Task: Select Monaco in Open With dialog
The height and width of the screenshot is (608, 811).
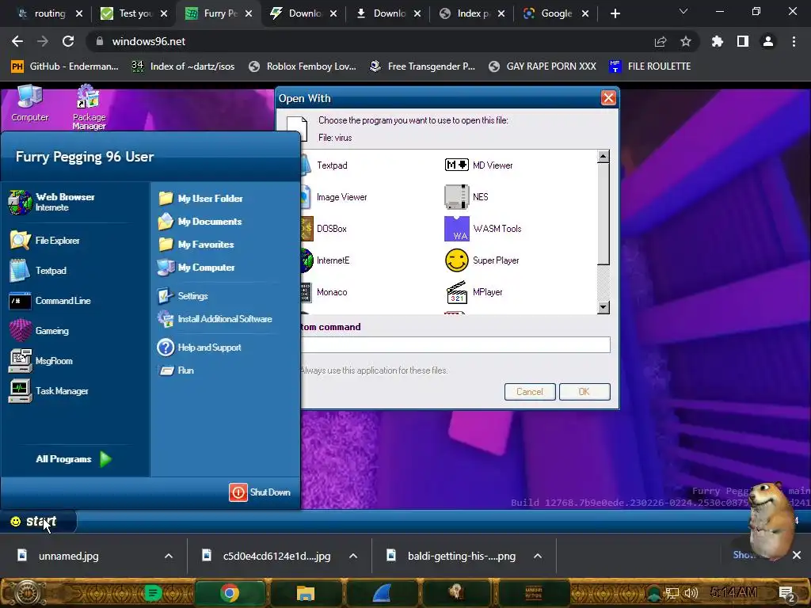Action: [324, 292]
